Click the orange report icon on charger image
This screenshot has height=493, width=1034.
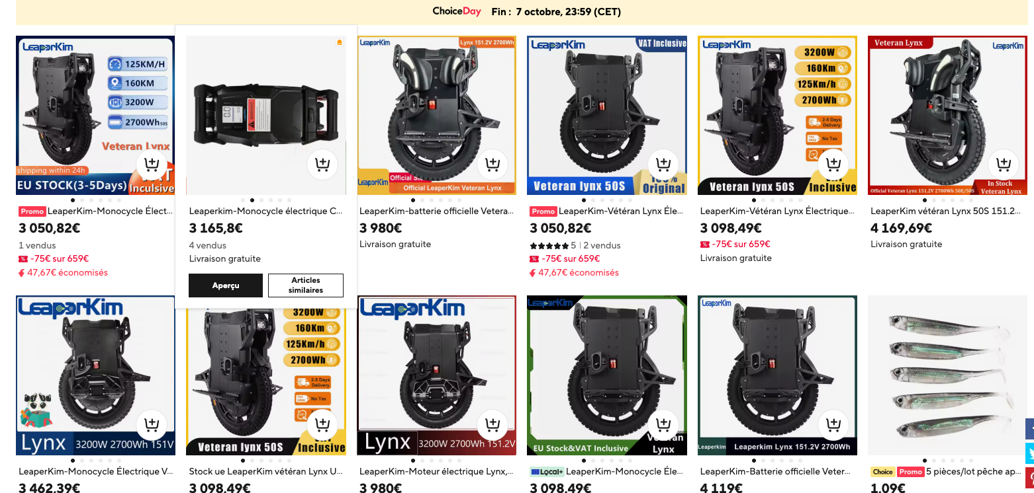(340, 42)
